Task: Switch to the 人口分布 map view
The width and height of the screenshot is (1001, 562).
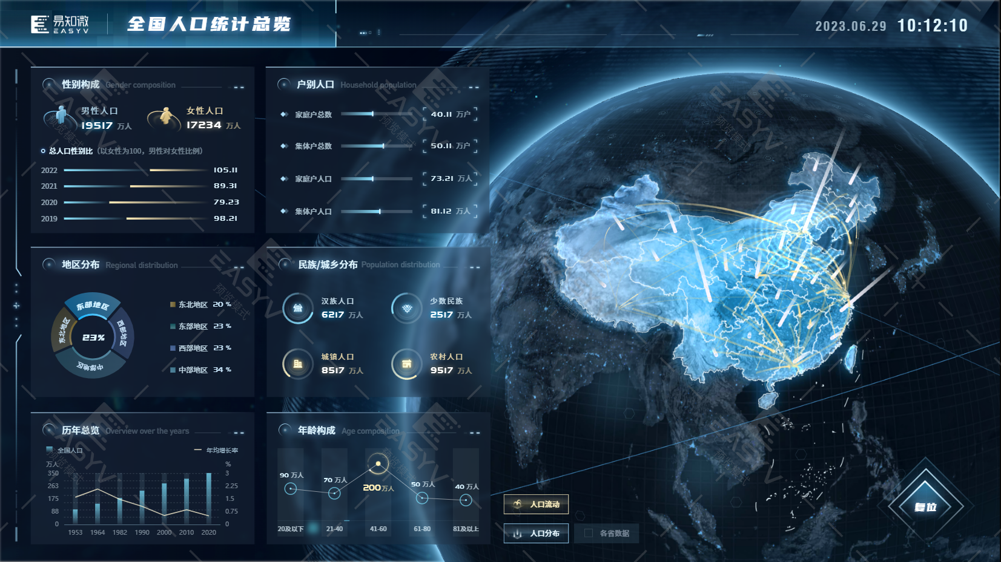Action: click(x=536, y=533)
